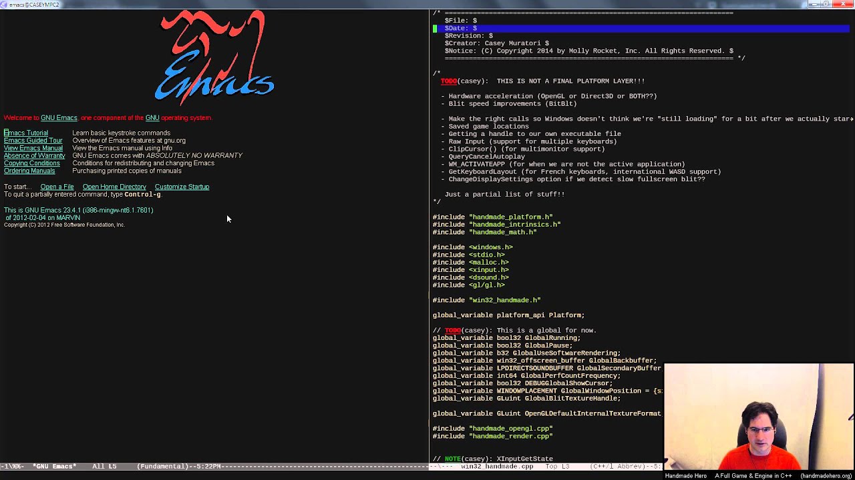Screen dimensions: 855x480
Task: Click the *GNU Emacs* buffer name in the mode line
Action: pyautogui.click(x=55, y=466)
